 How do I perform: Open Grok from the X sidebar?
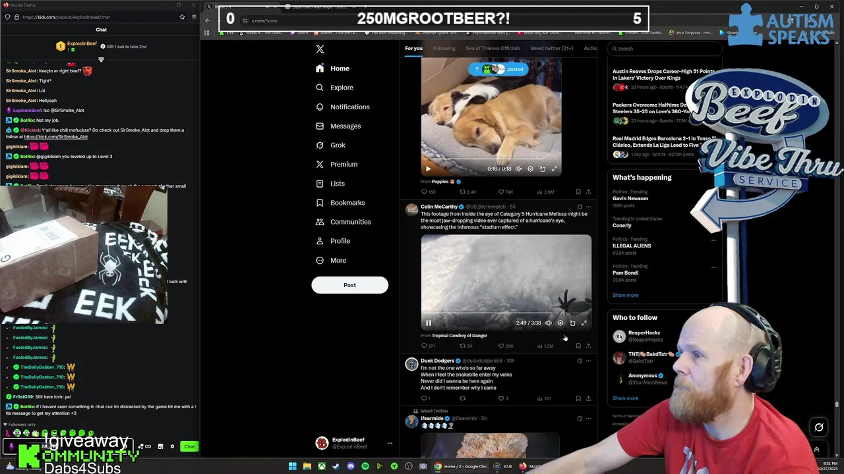point(330,145)
